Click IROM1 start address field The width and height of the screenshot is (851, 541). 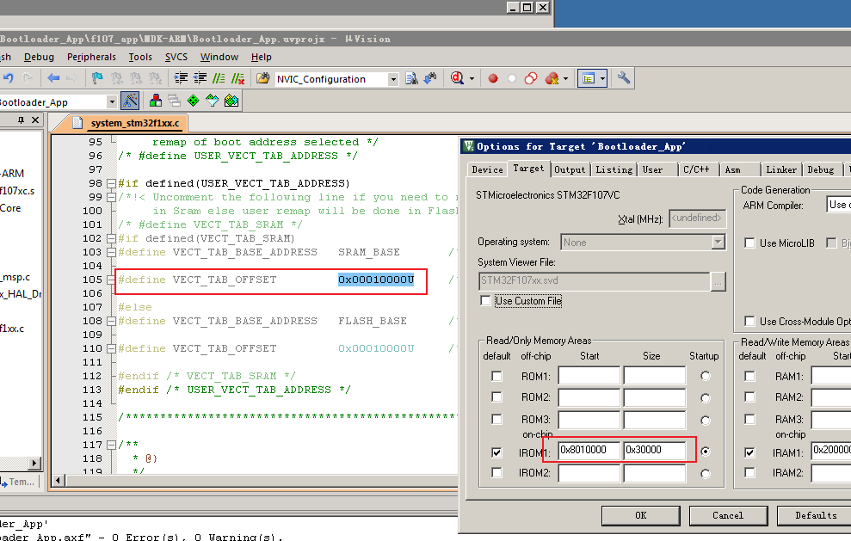pos(589,450)
